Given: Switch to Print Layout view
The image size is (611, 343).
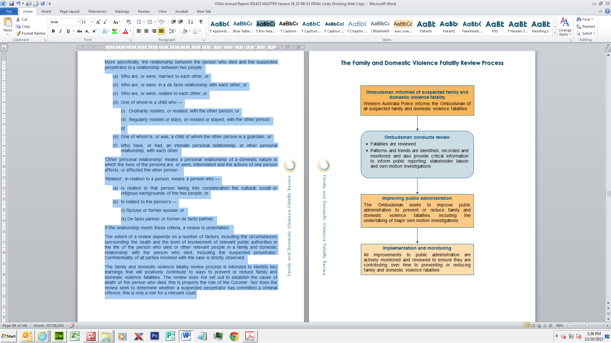Looking at the screenshot, I should click(x=527, y=326).
